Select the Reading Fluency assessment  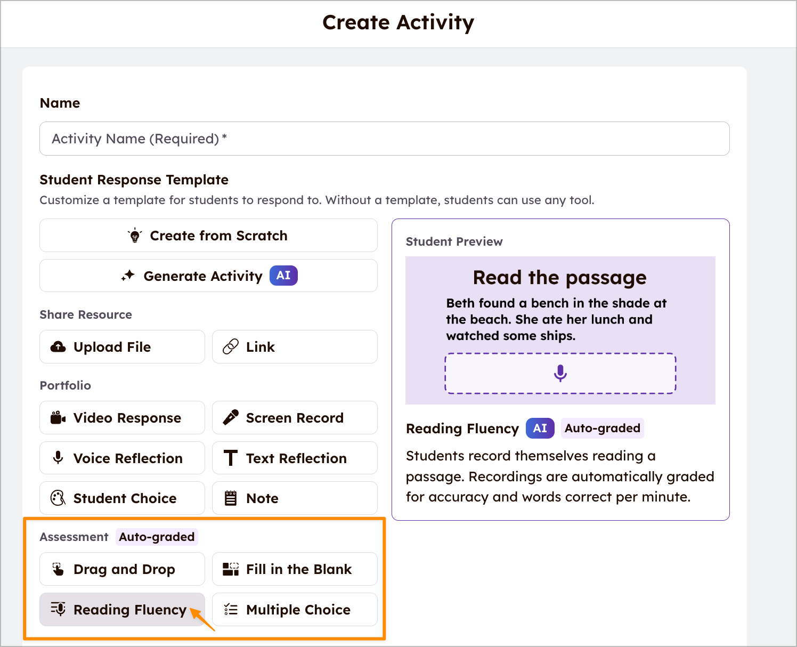tap(122, 610)
